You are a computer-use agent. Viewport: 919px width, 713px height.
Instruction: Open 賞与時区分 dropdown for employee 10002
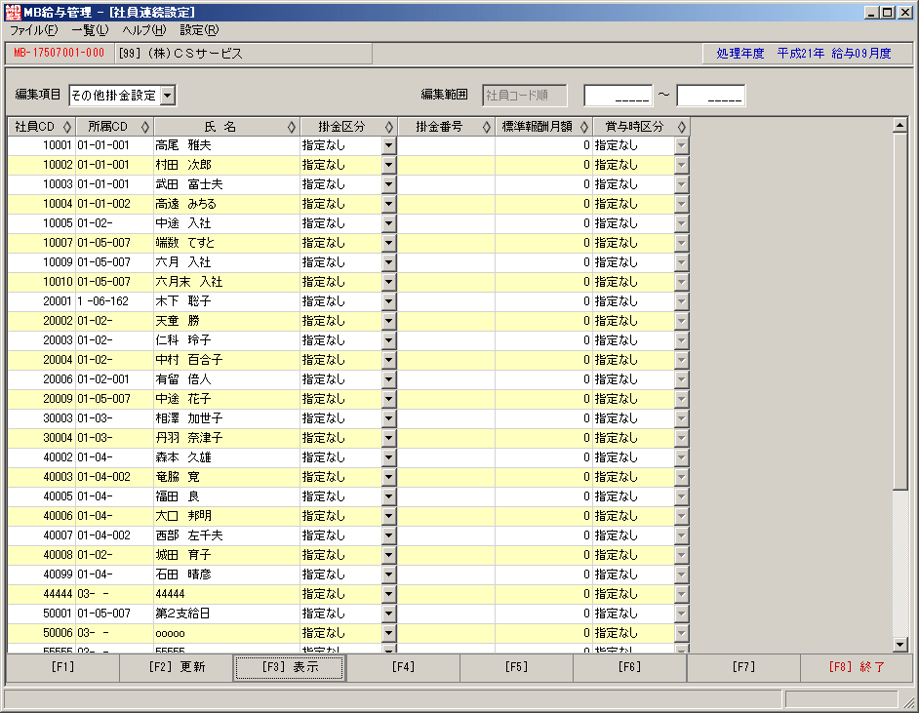(681, 165)
